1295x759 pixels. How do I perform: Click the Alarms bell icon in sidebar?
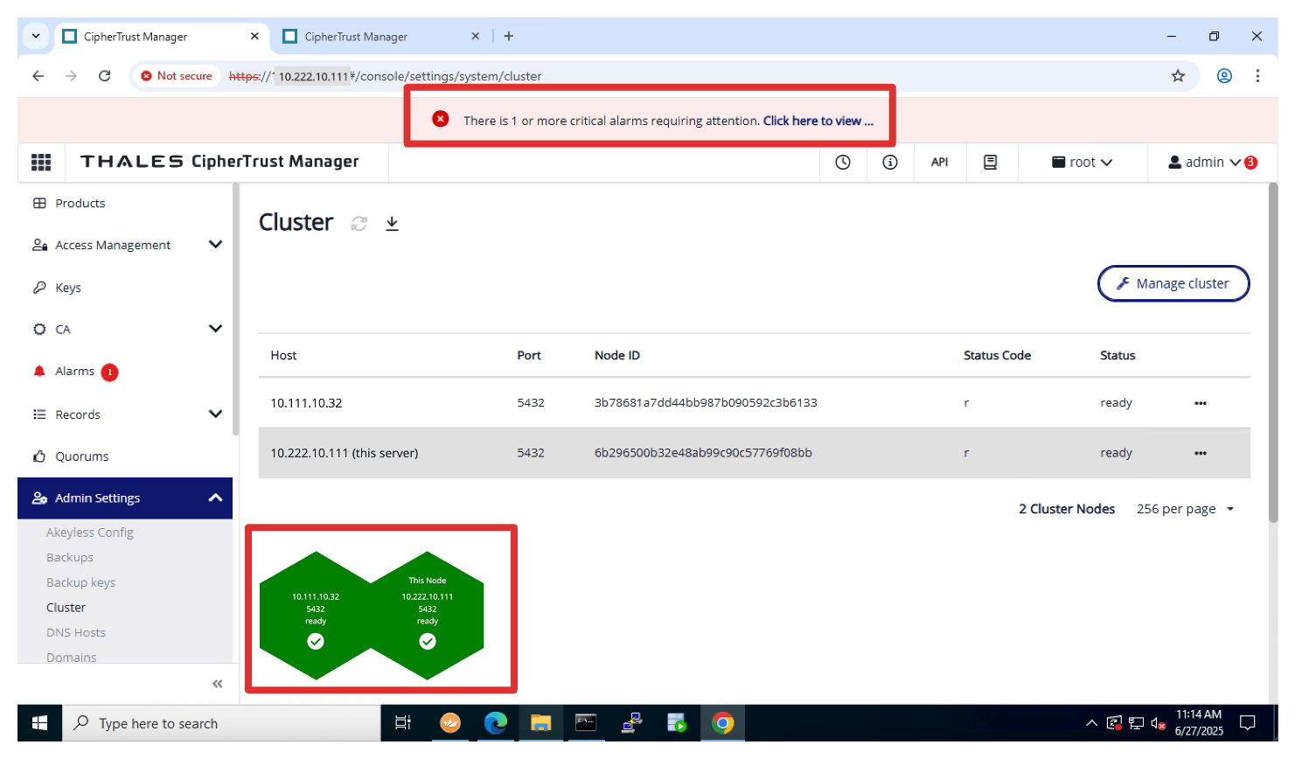tap(39, 371)
